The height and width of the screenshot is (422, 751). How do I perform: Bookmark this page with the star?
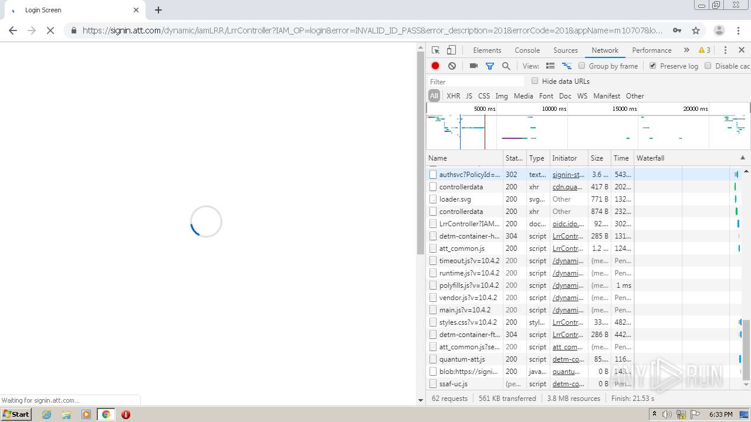(696, 30)
